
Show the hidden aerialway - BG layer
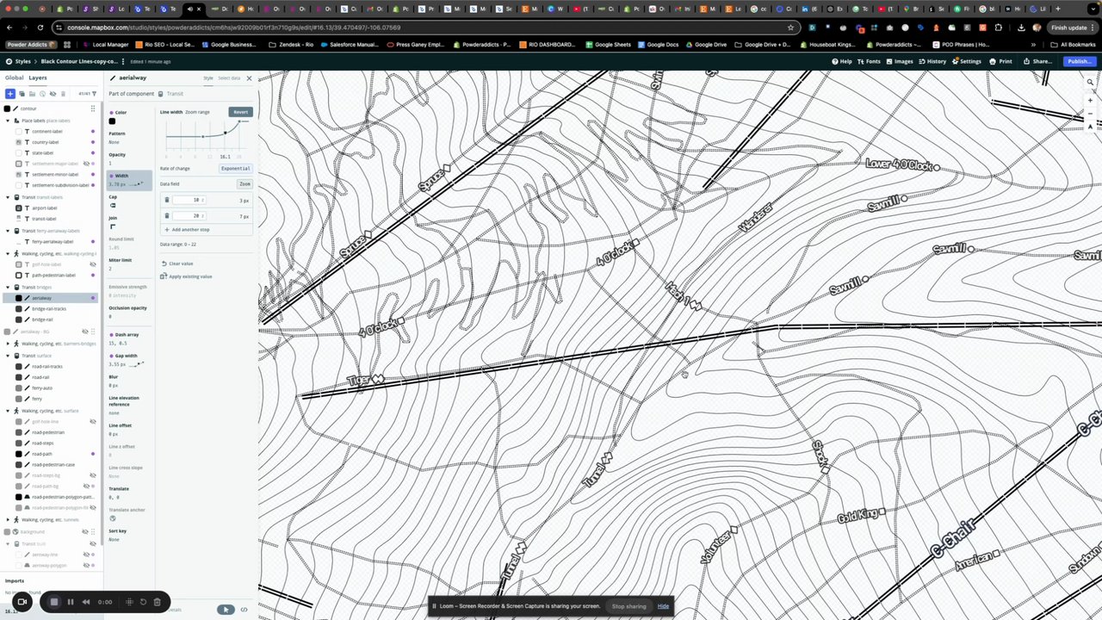click(86, 332)
